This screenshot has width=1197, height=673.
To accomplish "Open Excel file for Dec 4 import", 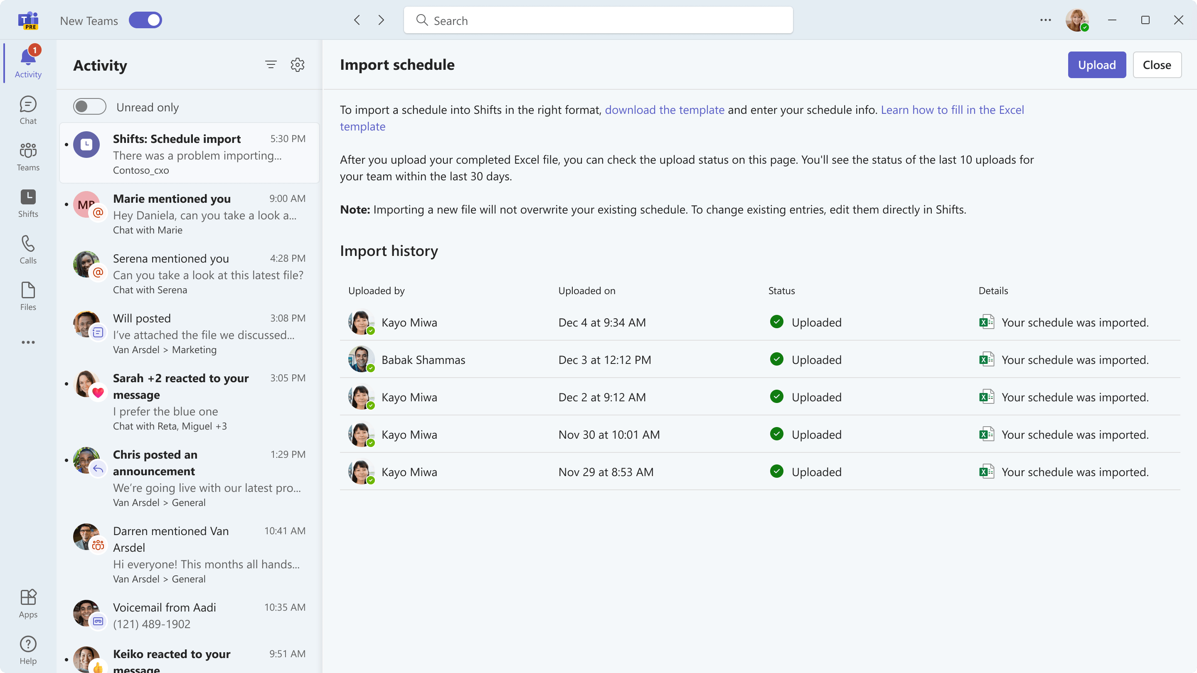I will [x=987, y=322].
